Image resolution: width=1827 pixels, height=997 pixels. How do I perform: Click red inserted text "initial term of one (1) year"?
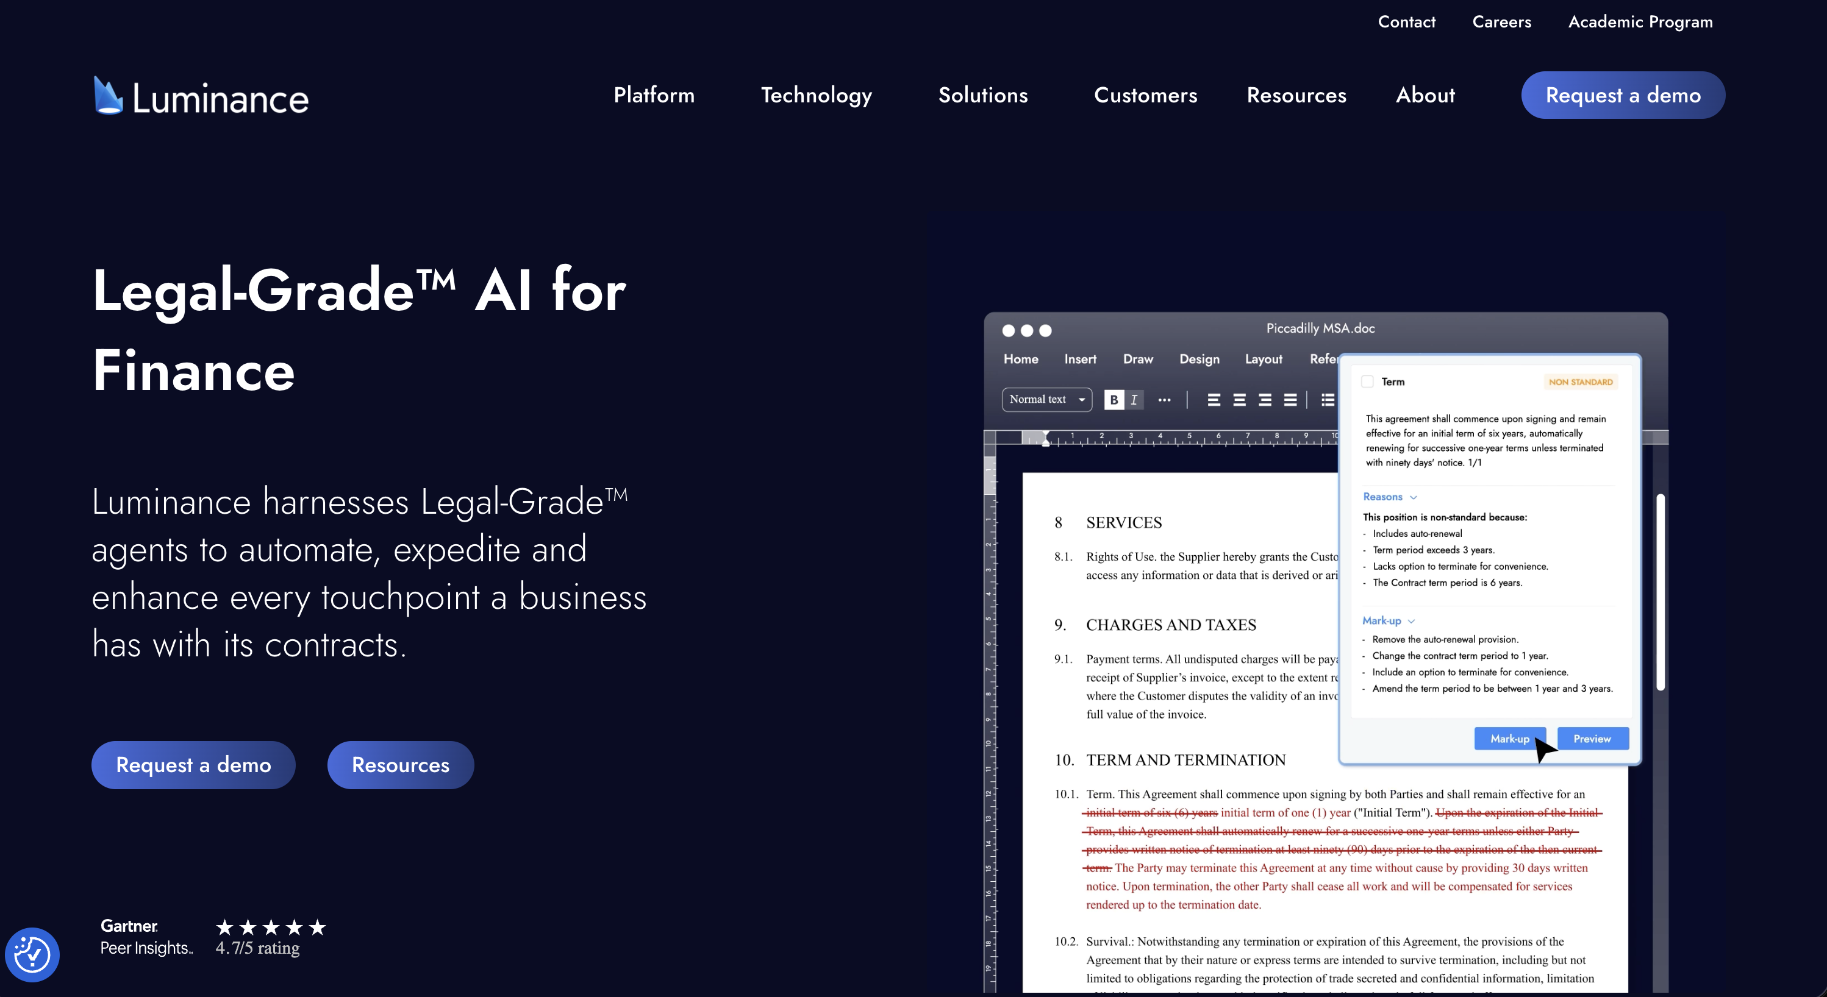coord(1285,813)
